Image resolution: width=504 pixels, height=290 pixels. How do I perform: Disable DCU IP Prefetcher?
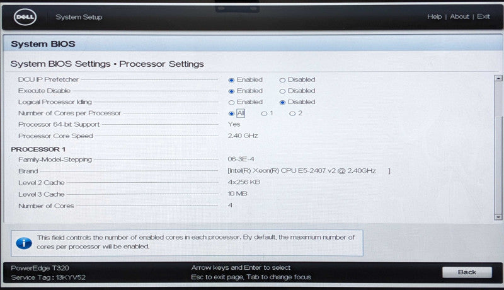282,79
